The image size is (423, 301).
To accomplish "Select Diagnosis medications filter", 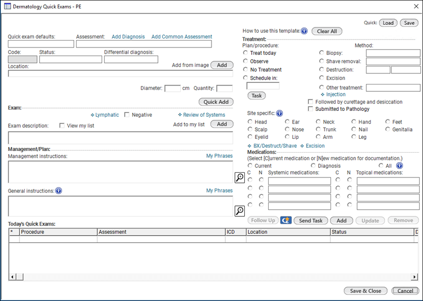I will [313, 165].
